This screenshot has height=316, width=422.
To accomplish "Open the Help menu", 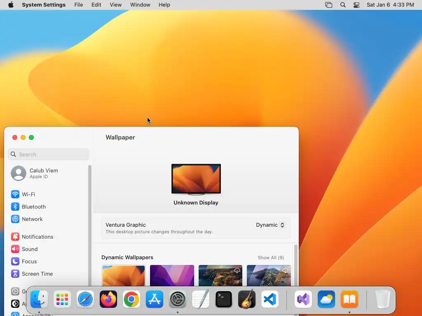I will 164,5.
